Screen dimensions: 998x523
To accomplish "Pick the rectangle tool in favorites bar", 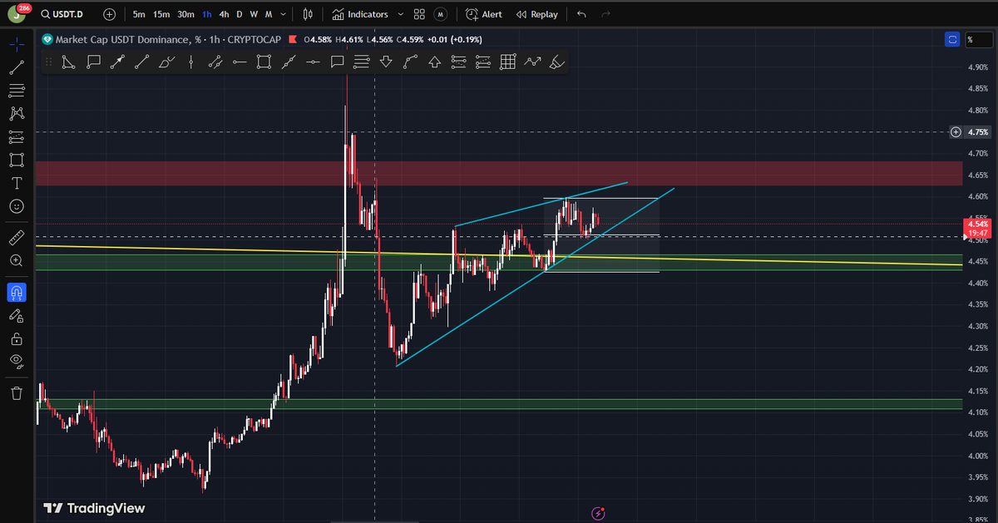I will [x=264, y=61].
